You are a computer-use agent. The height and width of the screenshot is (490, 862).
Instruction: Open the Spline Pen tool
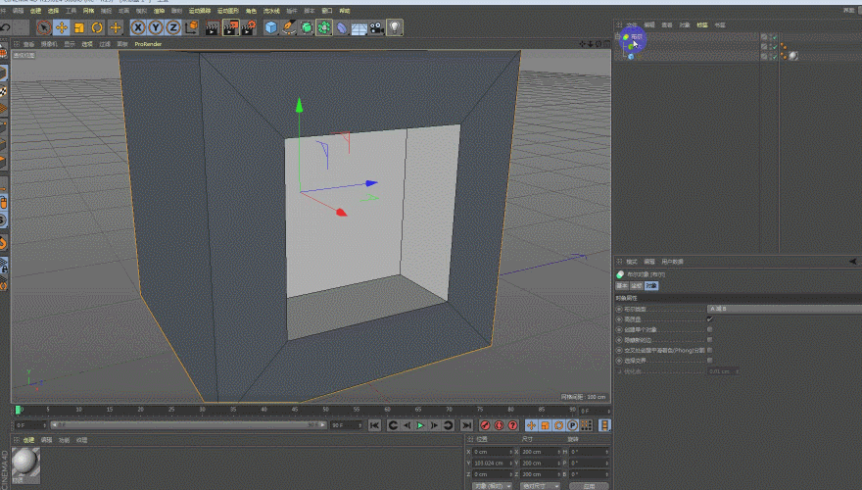[x=289, y=27]
